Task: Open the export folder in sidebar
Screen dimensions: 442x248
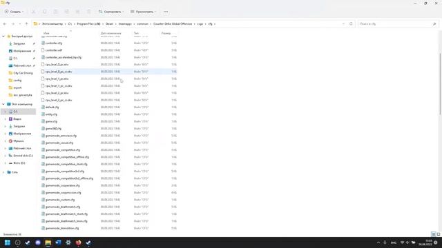Action: pos(17,87)
